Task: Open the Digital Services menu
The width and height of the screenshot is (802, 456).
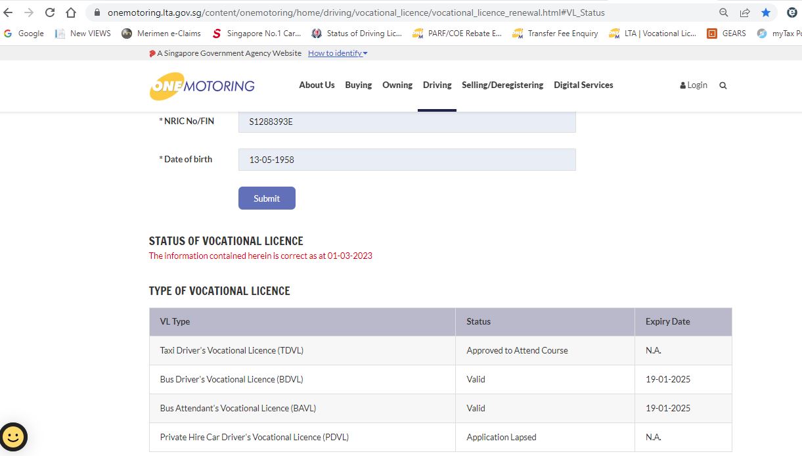Action: point(583,85)
